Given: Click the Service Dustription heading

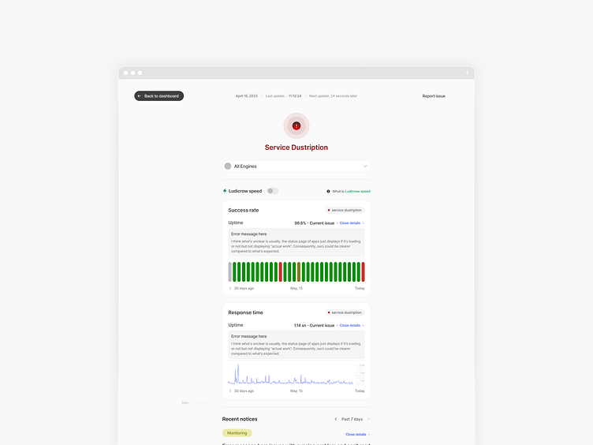Looking at the screenshot, I should (x=296, y=148).
